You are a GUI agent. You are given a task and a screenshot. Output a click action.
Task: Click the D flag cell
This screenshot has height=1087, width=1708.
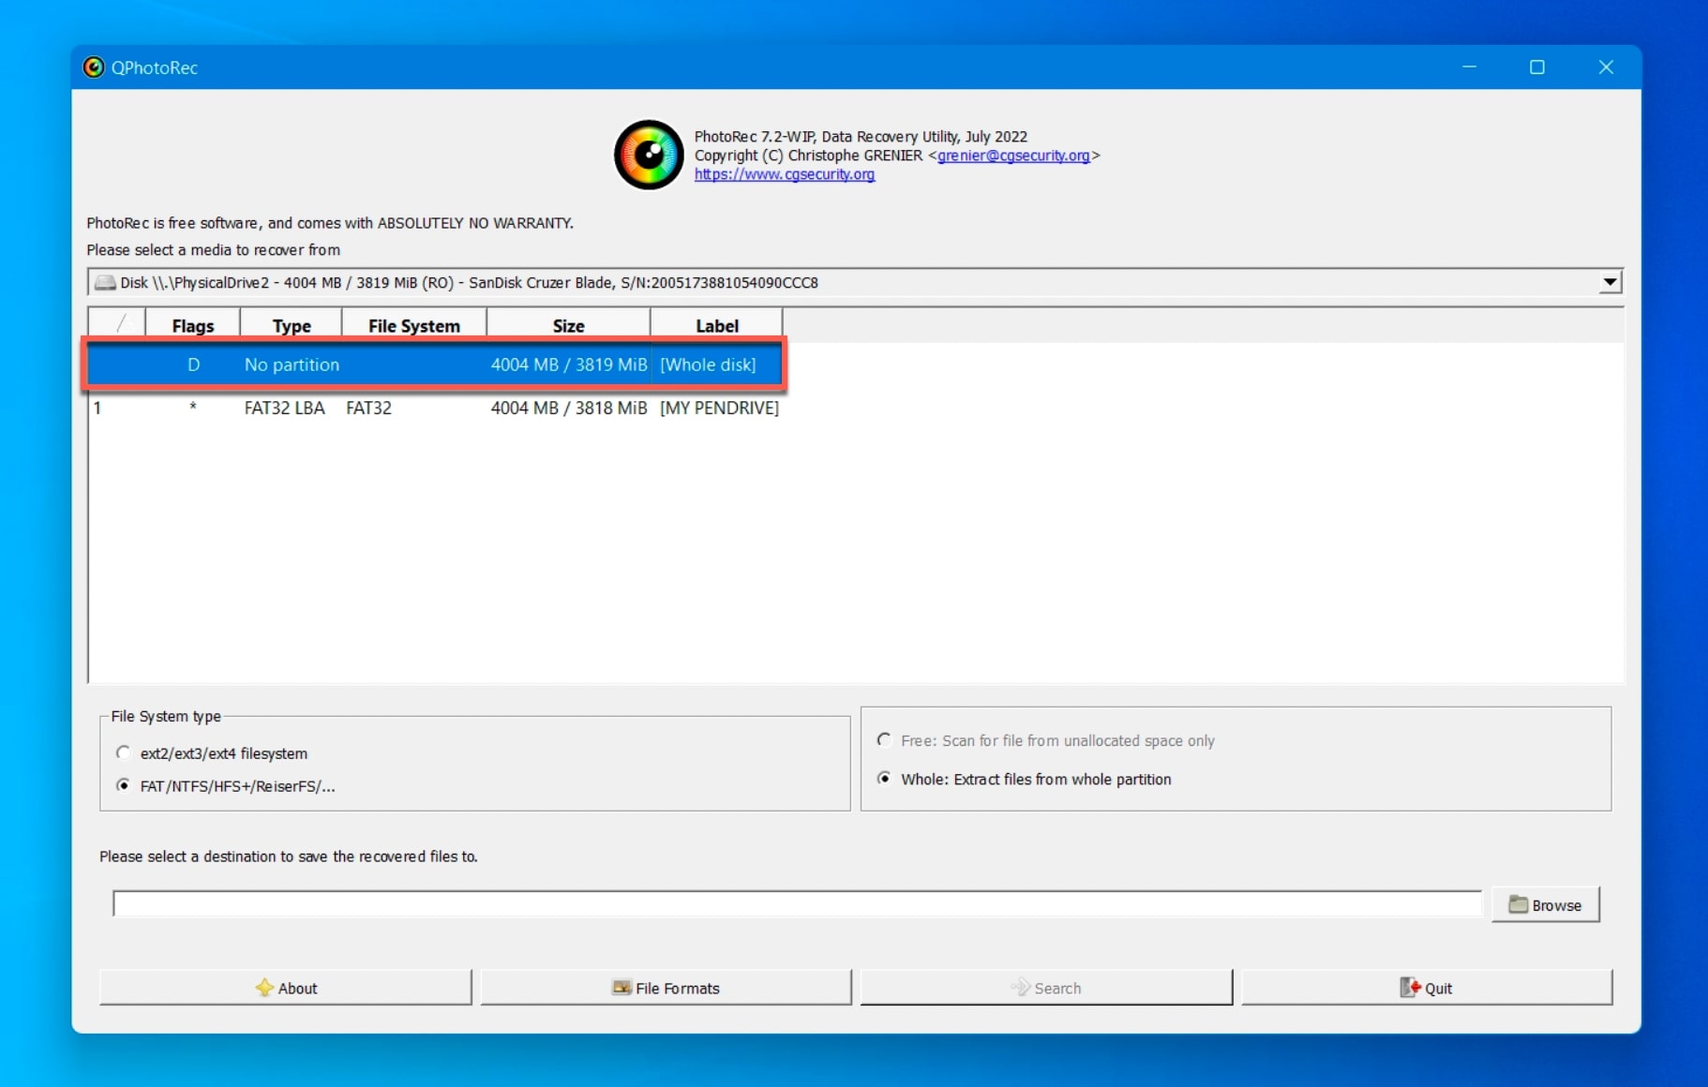coord(193,365)
